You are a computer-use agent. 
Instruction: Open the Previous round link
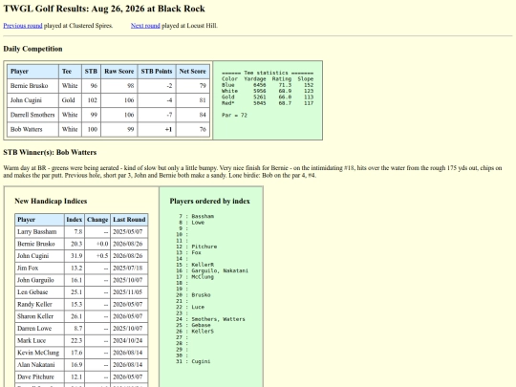pyautogui.click(x=23, y=26)
